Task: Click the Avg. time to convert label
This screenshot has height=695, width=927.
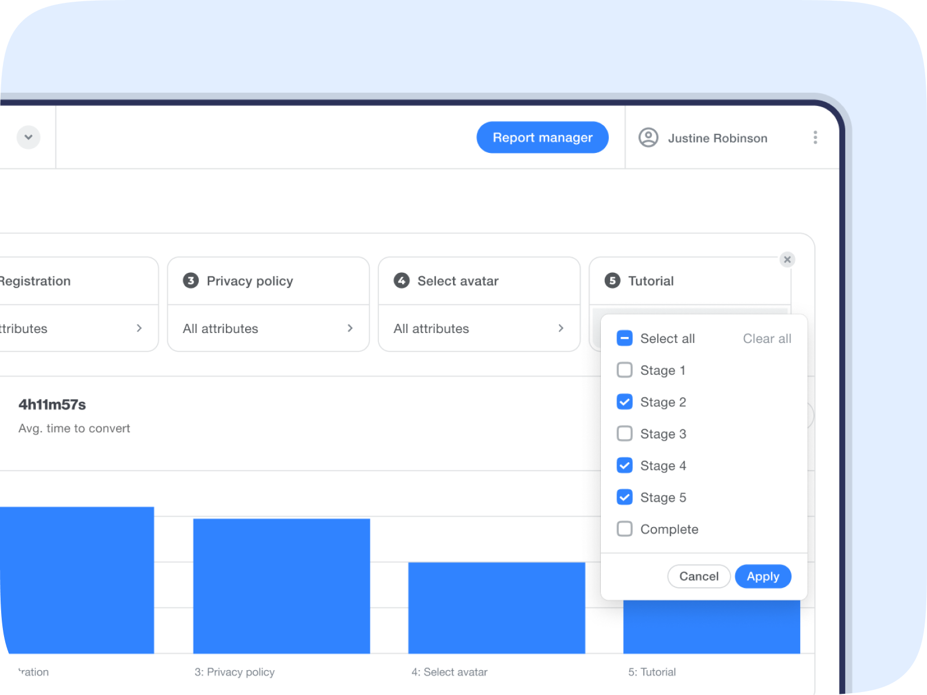Action: click(74, 429)
